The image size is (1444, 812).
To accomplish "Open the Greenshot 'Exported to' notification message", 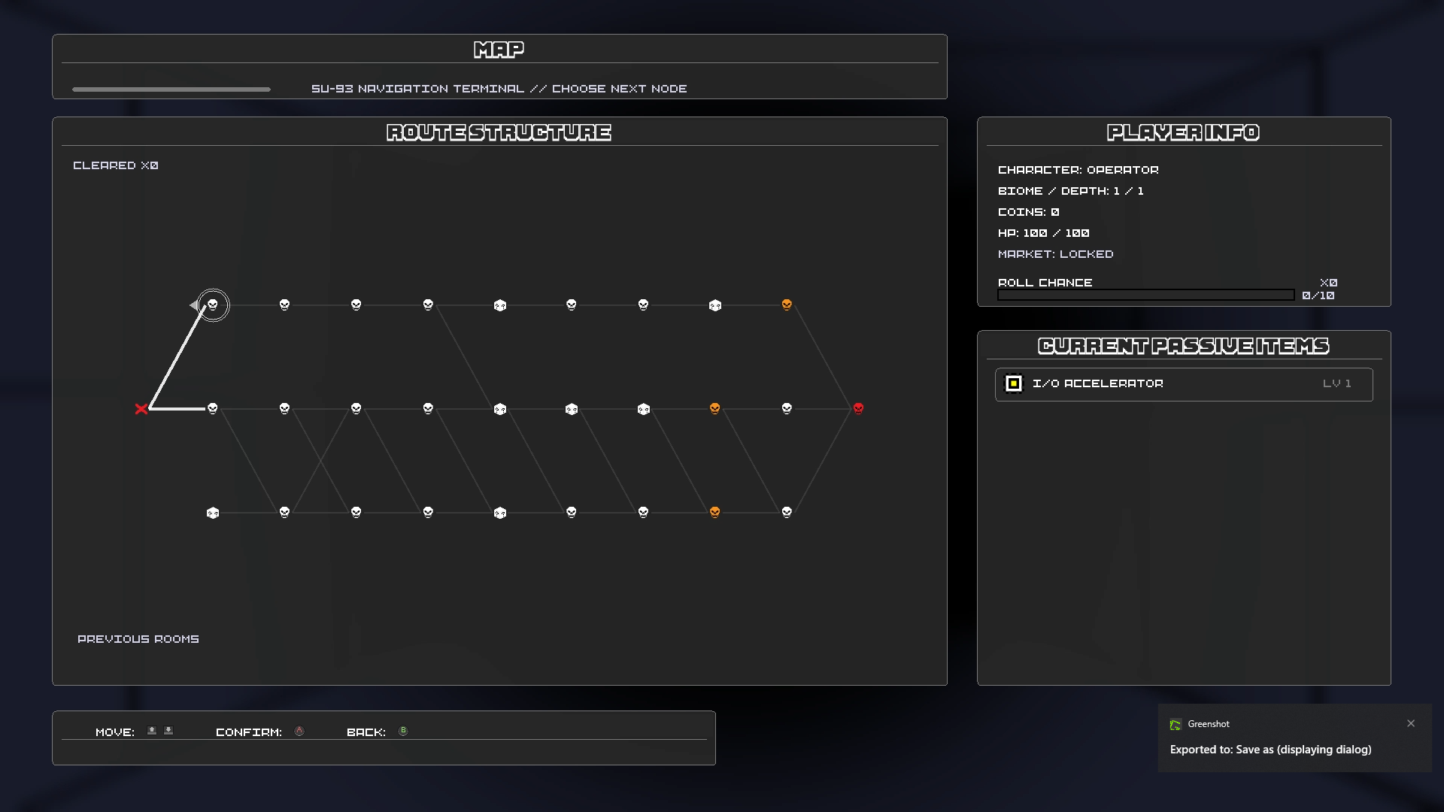I will pos(1271,750).
